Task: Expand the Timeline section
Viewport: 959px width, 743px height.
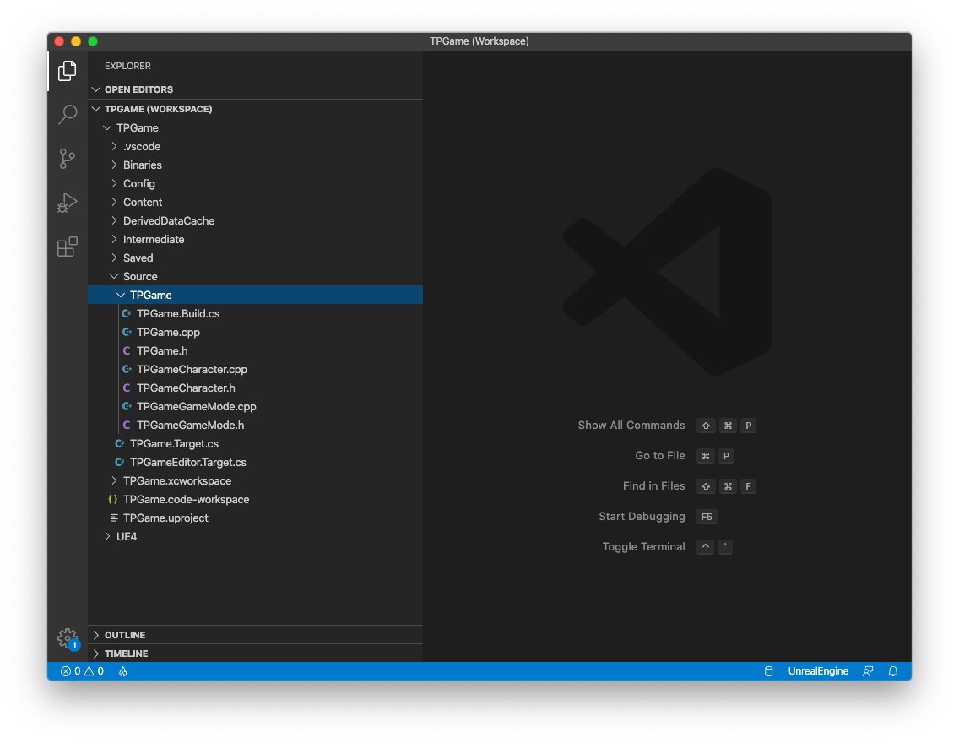Action: pyautogui.click(x=255, y=654)
